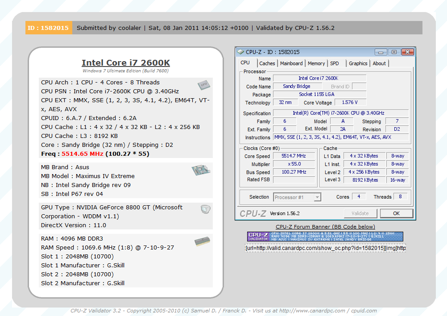Click the motherboard icon beside MB Brand

pos(201,170)
